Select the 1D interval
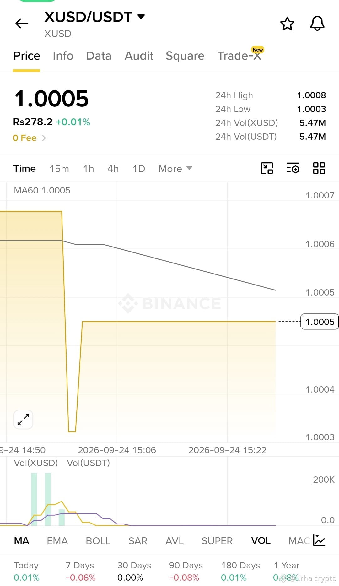This screenshot has width=339, height=586. [x=139, y=169]
